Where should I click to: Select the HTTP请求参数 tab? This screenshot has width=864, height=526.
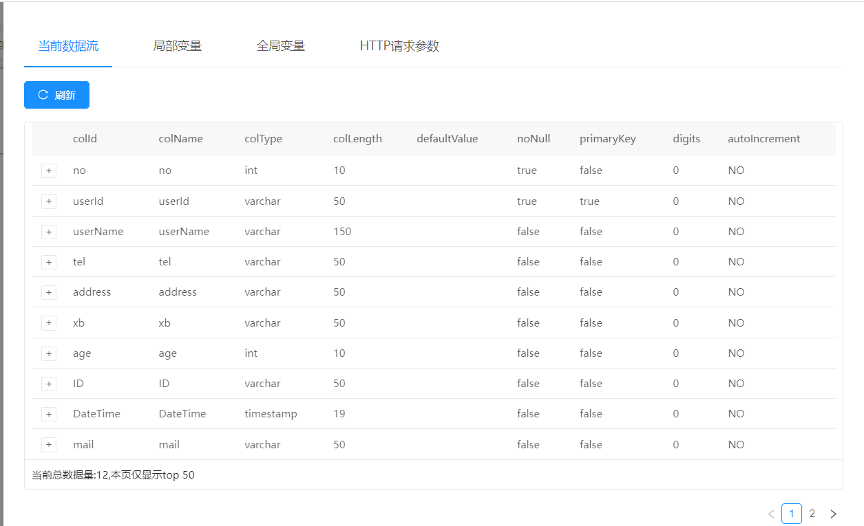(x=399, y=46)
